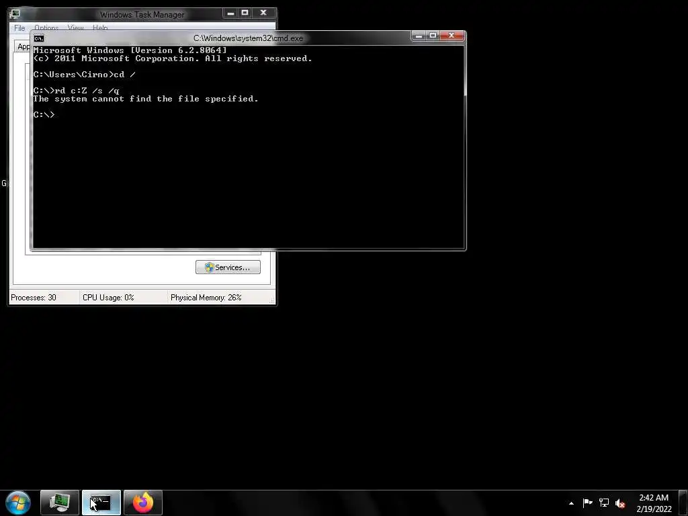The height and width of the screenshot is (516, 688).
Task: Click the 2011 Microsoft Corporation copyright line
Action: click(173, 58)
